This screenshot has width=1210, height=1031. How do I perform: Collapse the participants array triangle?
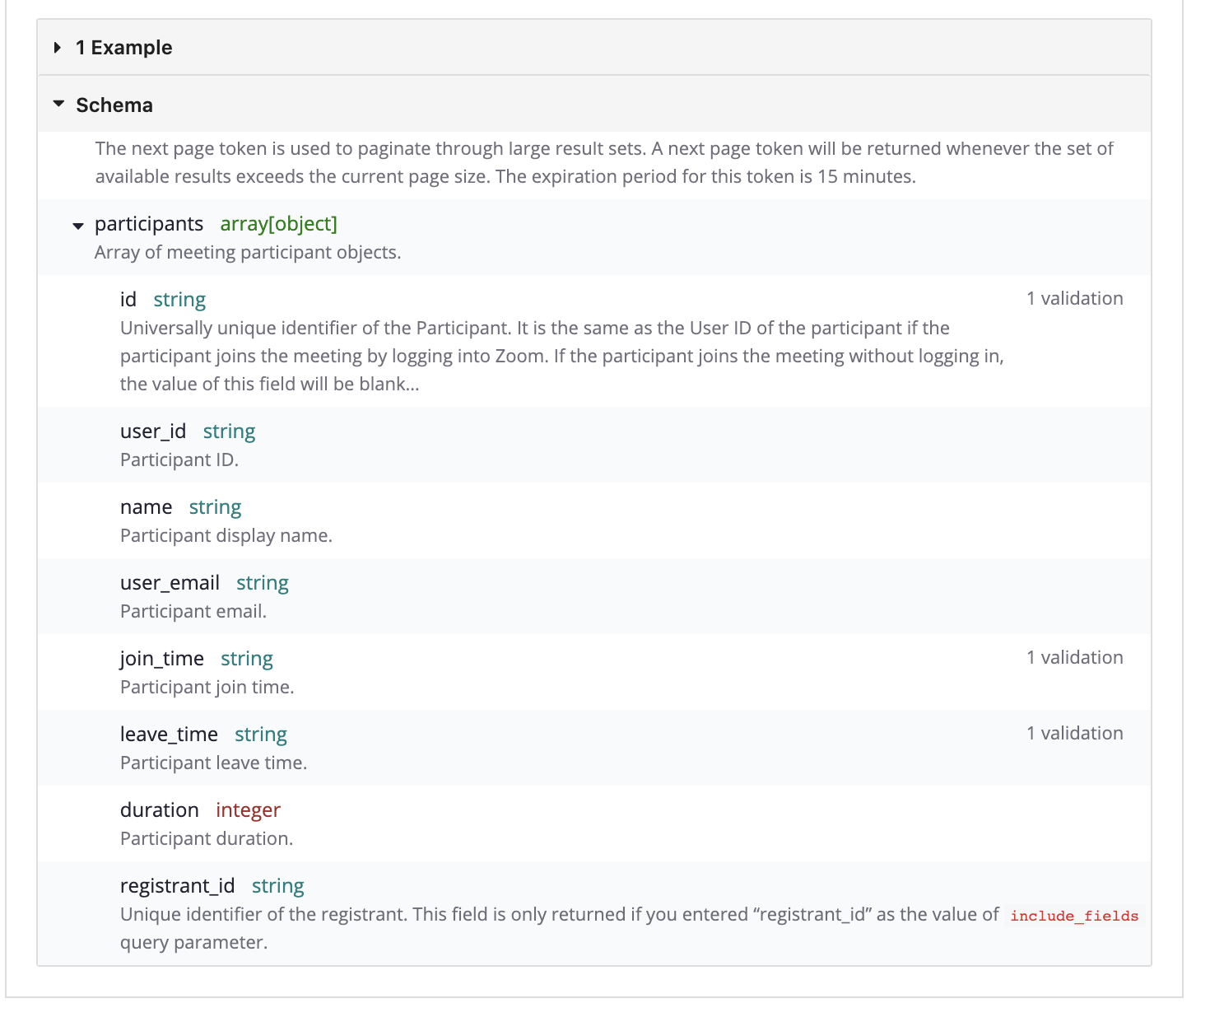coord(78,226)
